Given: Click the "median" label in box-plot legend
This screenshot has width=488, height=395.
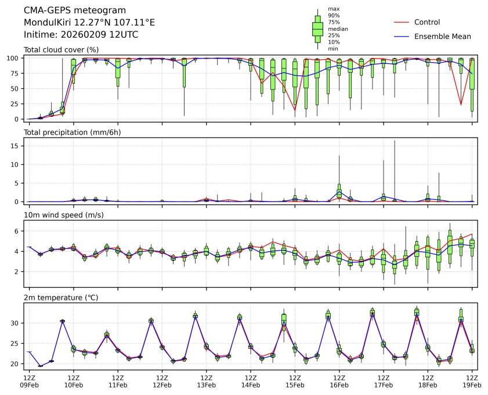Looking at the screenshot, I should tap(338, 28).
